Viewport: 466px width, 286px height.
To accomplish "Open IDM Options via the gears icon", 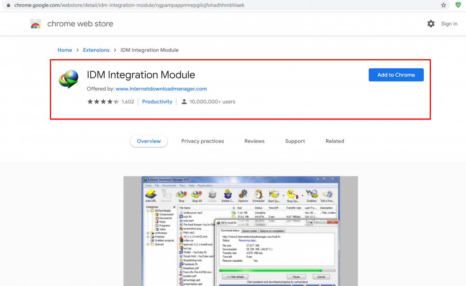I will click(x=243, y=194).
